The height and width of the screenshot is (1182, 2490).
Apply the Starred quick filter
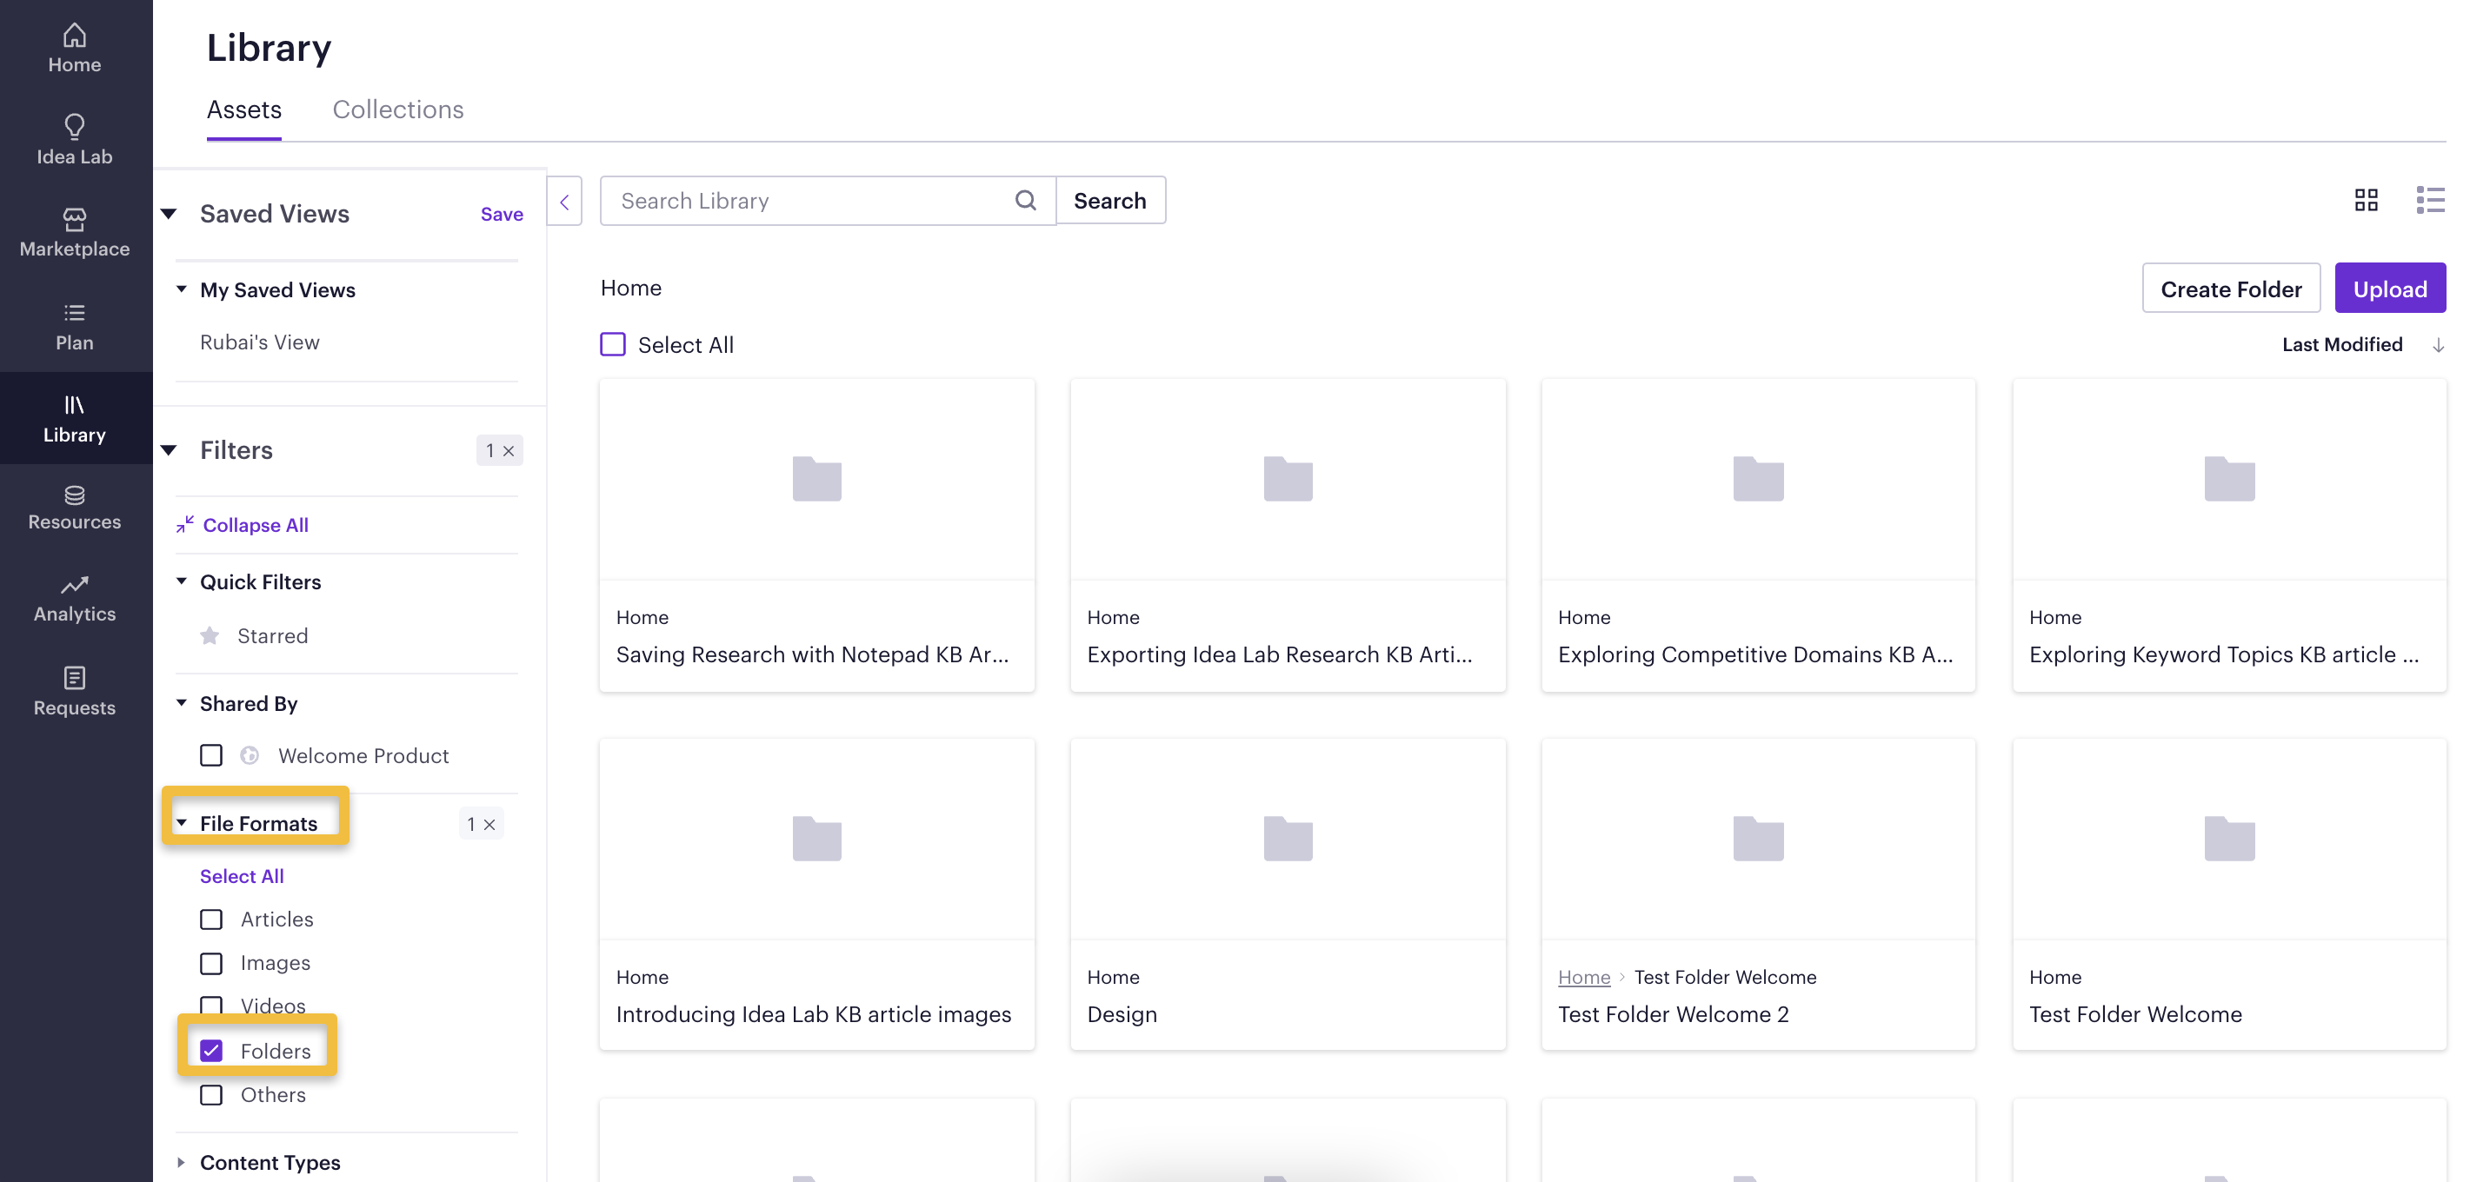click(273, 636)
